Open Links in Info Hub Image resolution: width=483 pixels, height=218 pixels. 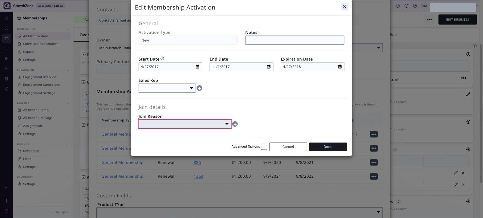[27, 159]
